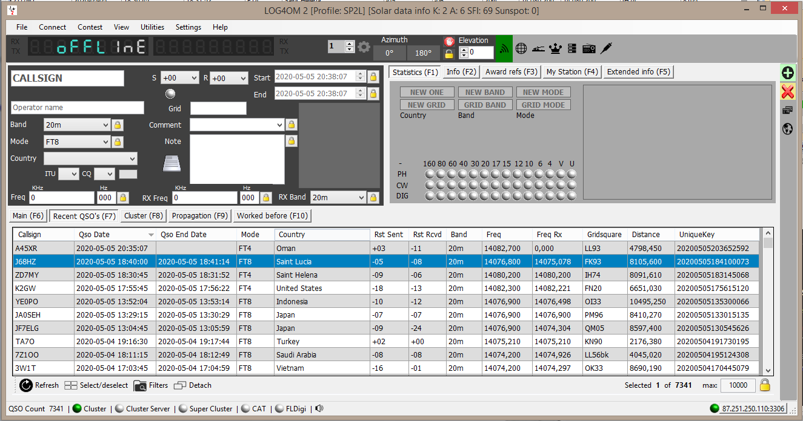Toggle the Start time lock padlock
803x421 pixels.
coord(373,77)
